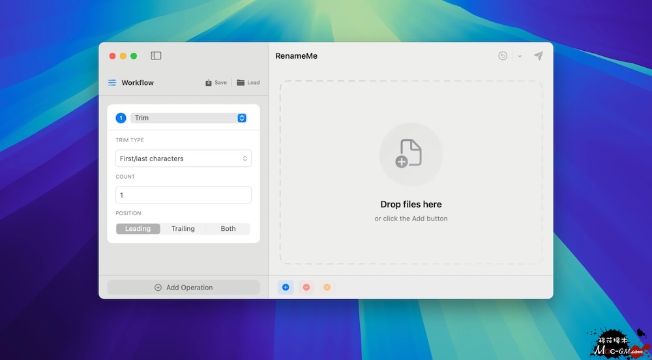This screenshot has width=652, height=360.
Task: Expand the First/last characters trim type menu
Action: [x=183, y=158]
